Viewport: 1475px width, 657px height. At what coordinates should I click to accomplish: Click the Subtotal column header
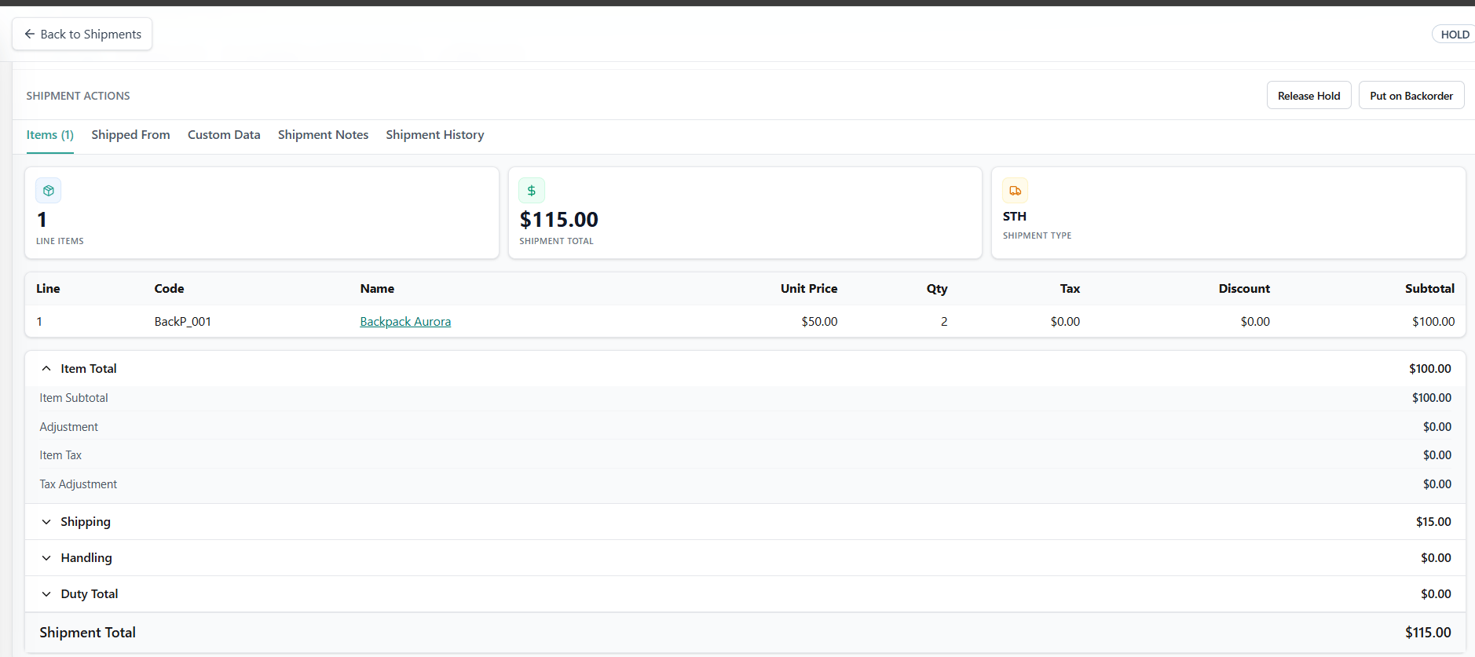[1429, 289]
